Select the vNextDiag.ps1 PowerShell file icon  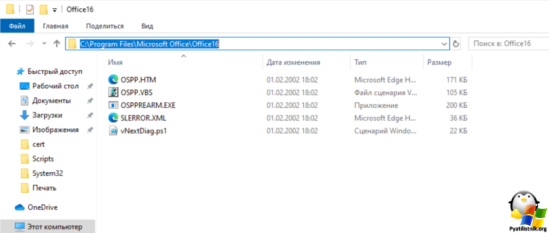(x=113, y=131)
